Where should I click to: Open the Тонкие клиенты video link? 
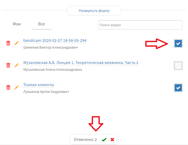point(39,85)
